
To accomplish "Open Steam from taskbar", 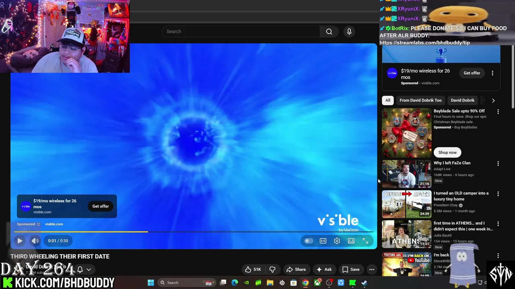I will pos(364,283).
